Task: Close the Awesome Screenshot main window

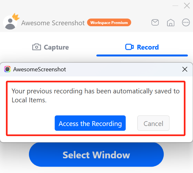Action: [x=187, y=5]
